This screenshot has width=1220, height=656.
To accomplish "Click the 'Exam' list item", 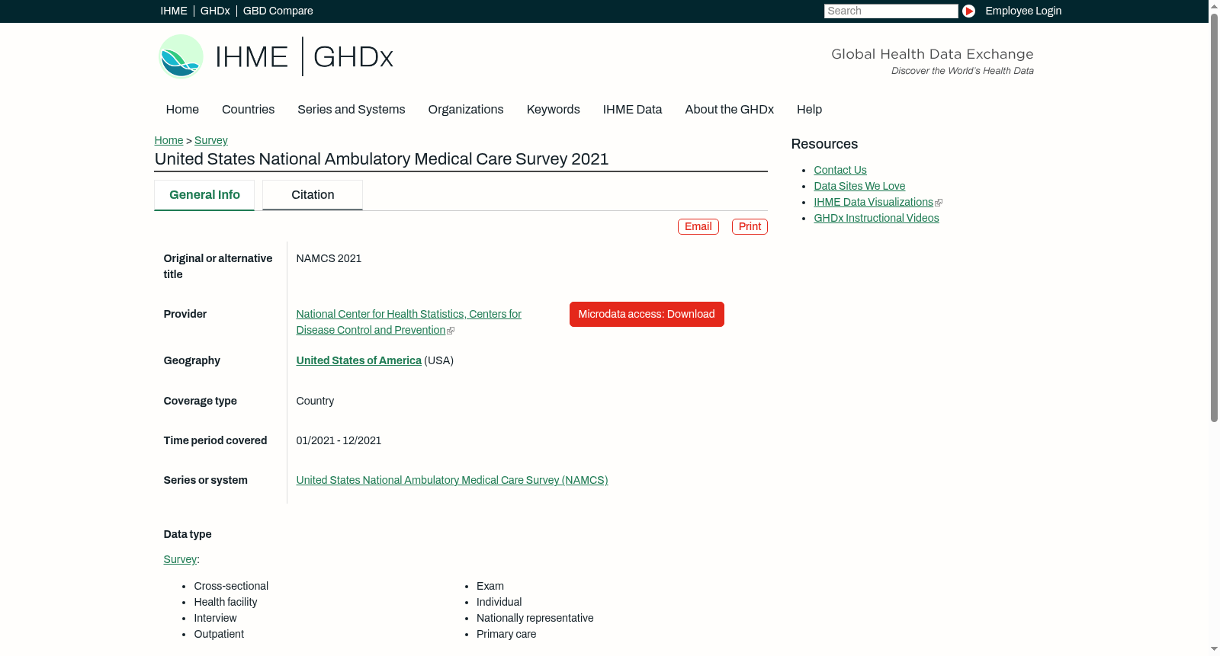I will (x=490, y=586).
